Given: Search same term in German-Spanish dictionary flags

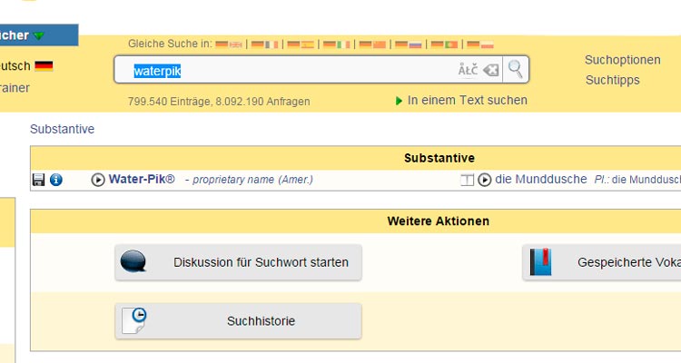Looking at the screenshot, I should coord(301,44).
